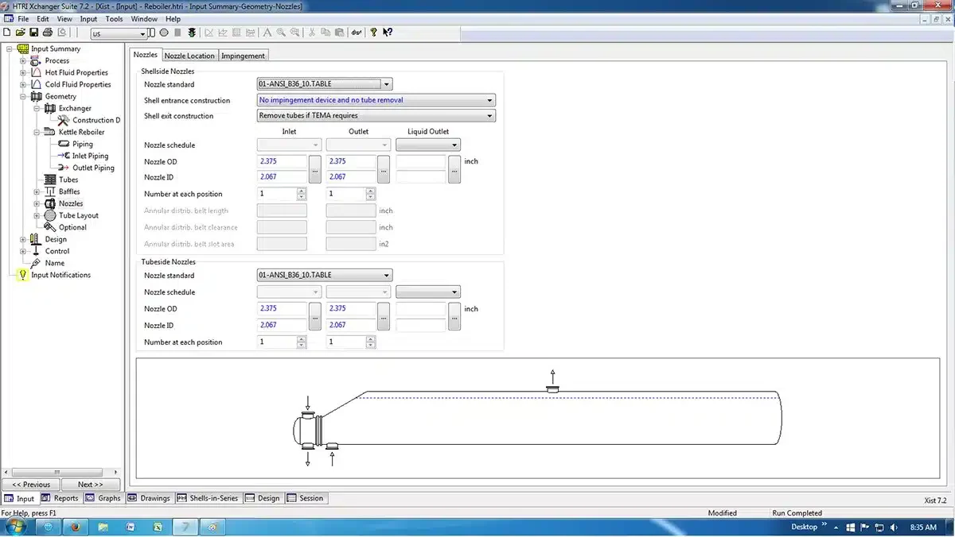The image size is (955, 537).
Task: Click the New file toolbar icon
Action: point(7,33)
